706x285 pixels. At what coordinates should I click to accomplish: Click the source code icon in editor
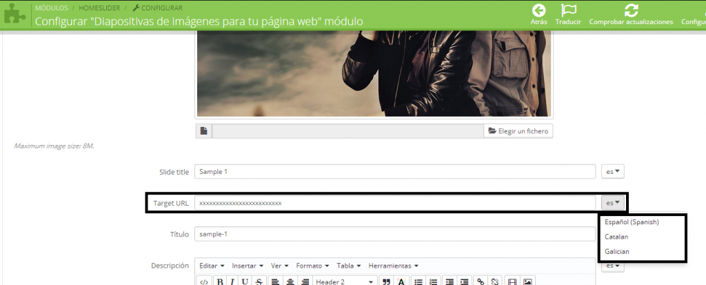click(x=203, y=282)
